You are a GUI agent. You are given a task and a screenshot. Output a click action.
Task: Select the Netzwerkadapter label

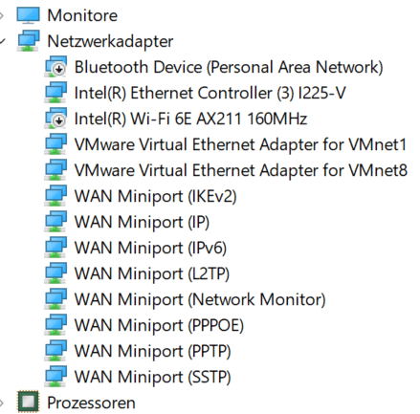point(110,41)
